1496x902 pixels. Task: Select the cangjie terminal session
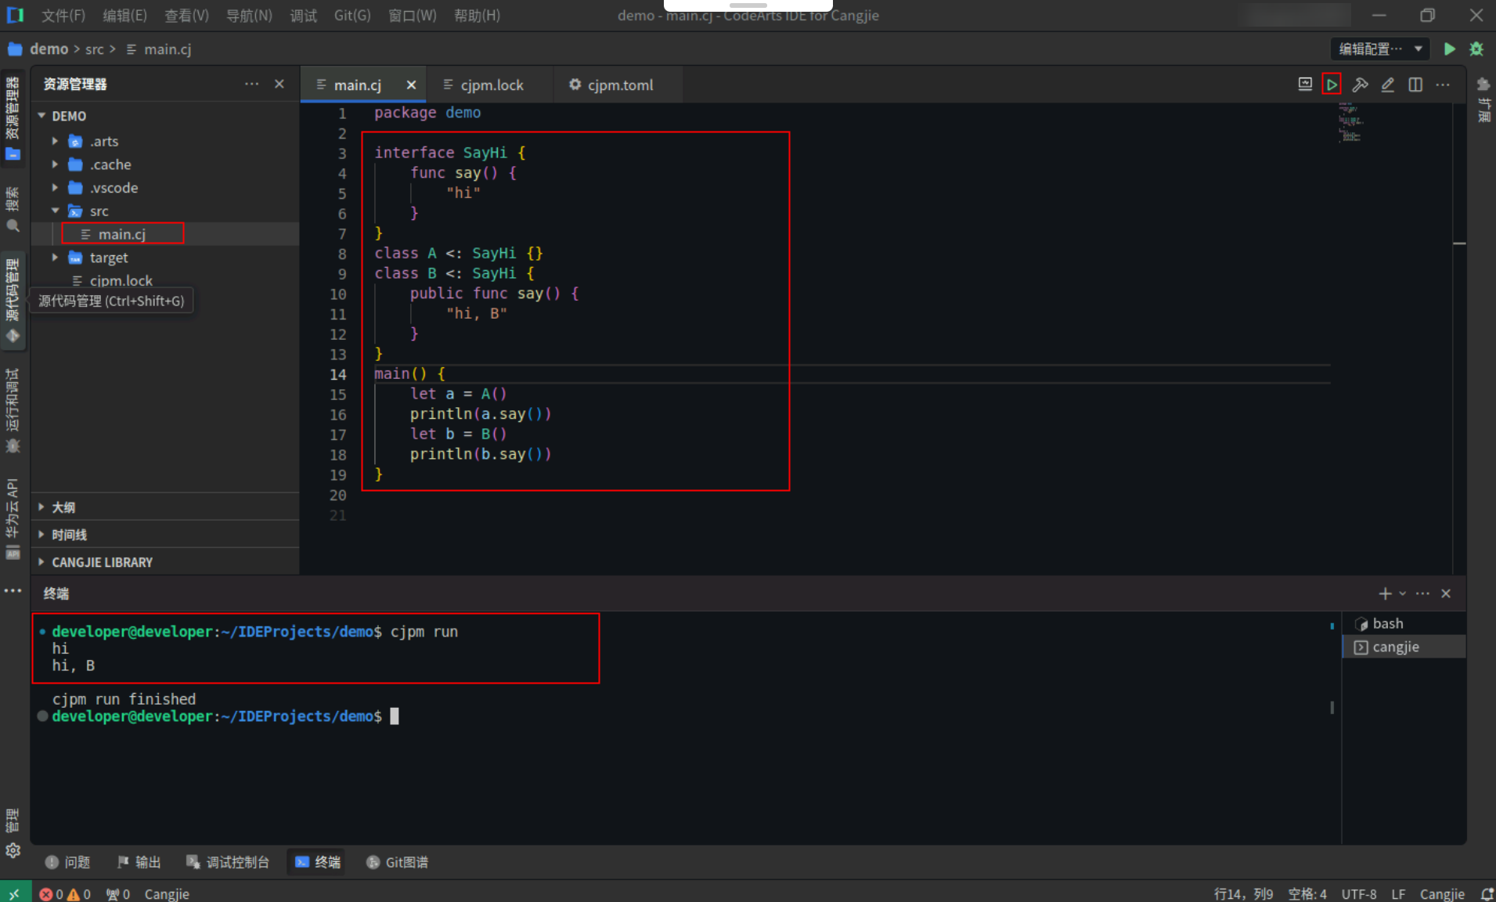1404,647
